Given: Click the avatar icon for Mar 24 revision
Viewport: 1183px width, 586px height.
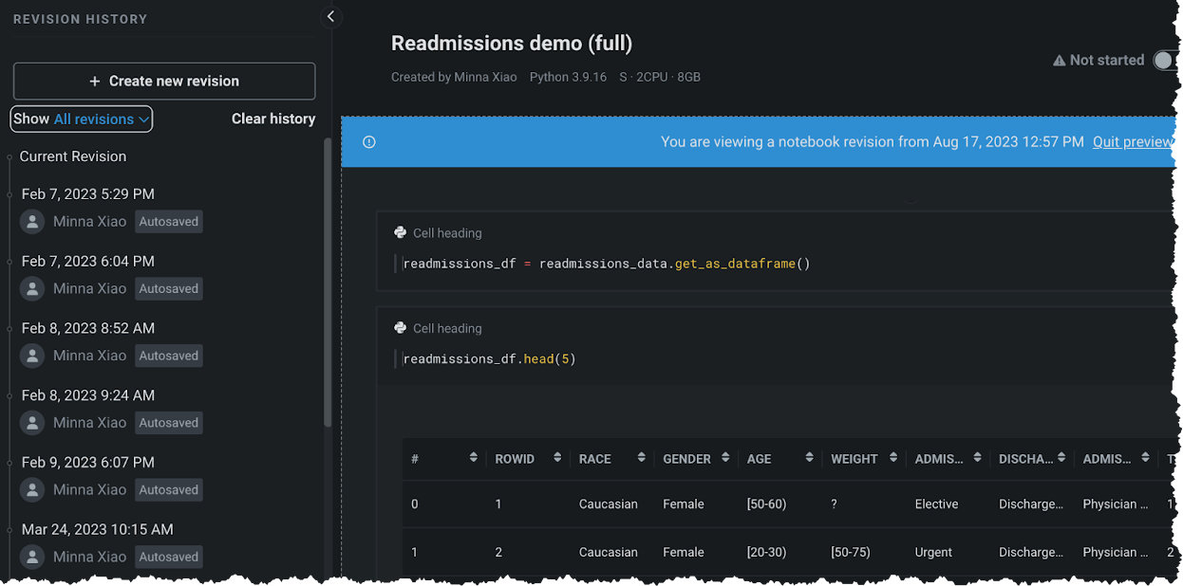Looking at the screenshot, I should coord(33,558).
